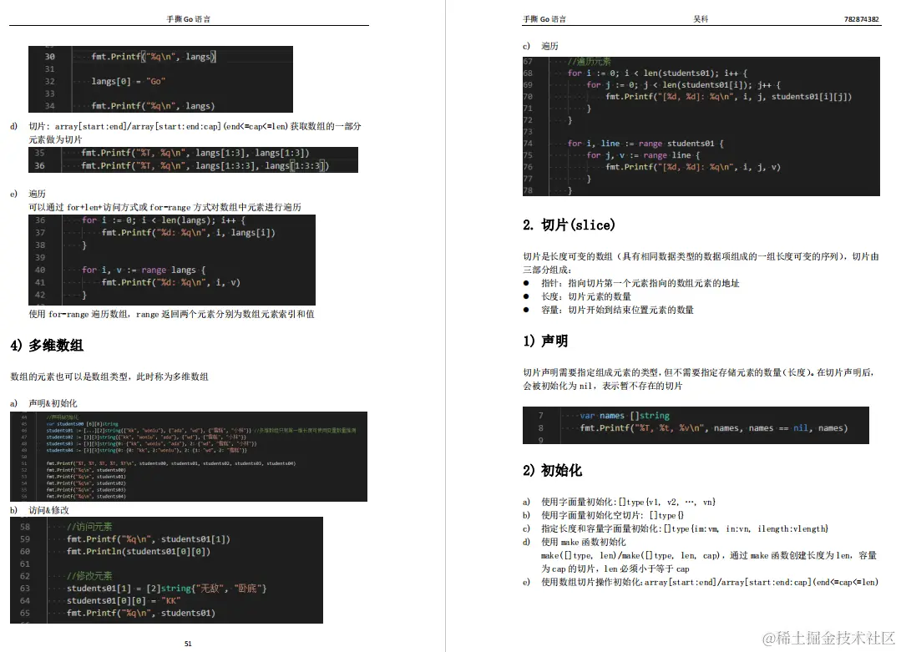Click the item 'a) 声明&初始化'
Viewport: 901px width, 652px height.
click(x=43, y=402)
